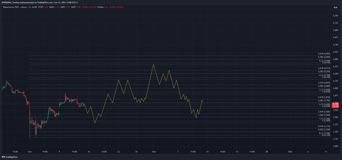
Task: Select the МИН 3,730 low value
Action: click(65, 8)
